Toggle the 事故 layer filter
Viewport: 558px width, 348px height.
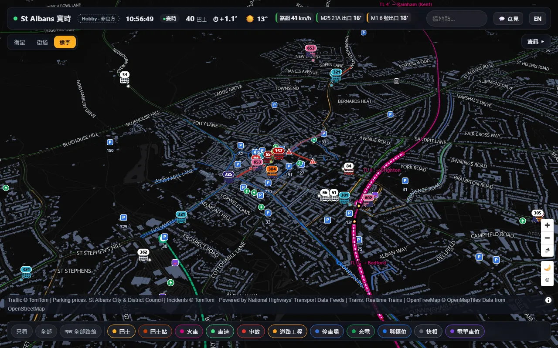click(251, 332)
